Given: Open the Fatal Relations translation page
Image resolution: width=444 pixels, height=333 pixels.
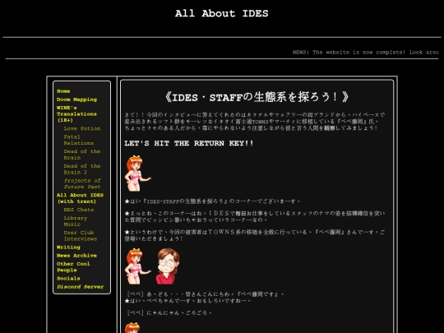Looking at the screenshot, I should click(x=78, y=140).
